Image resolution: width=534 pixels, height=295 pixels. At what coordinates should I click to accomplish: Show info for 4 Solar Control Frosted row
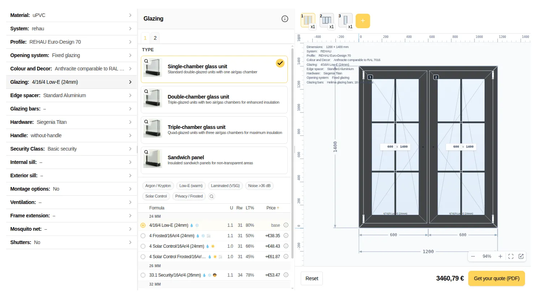pyautogui.click(x=286, y=256)
